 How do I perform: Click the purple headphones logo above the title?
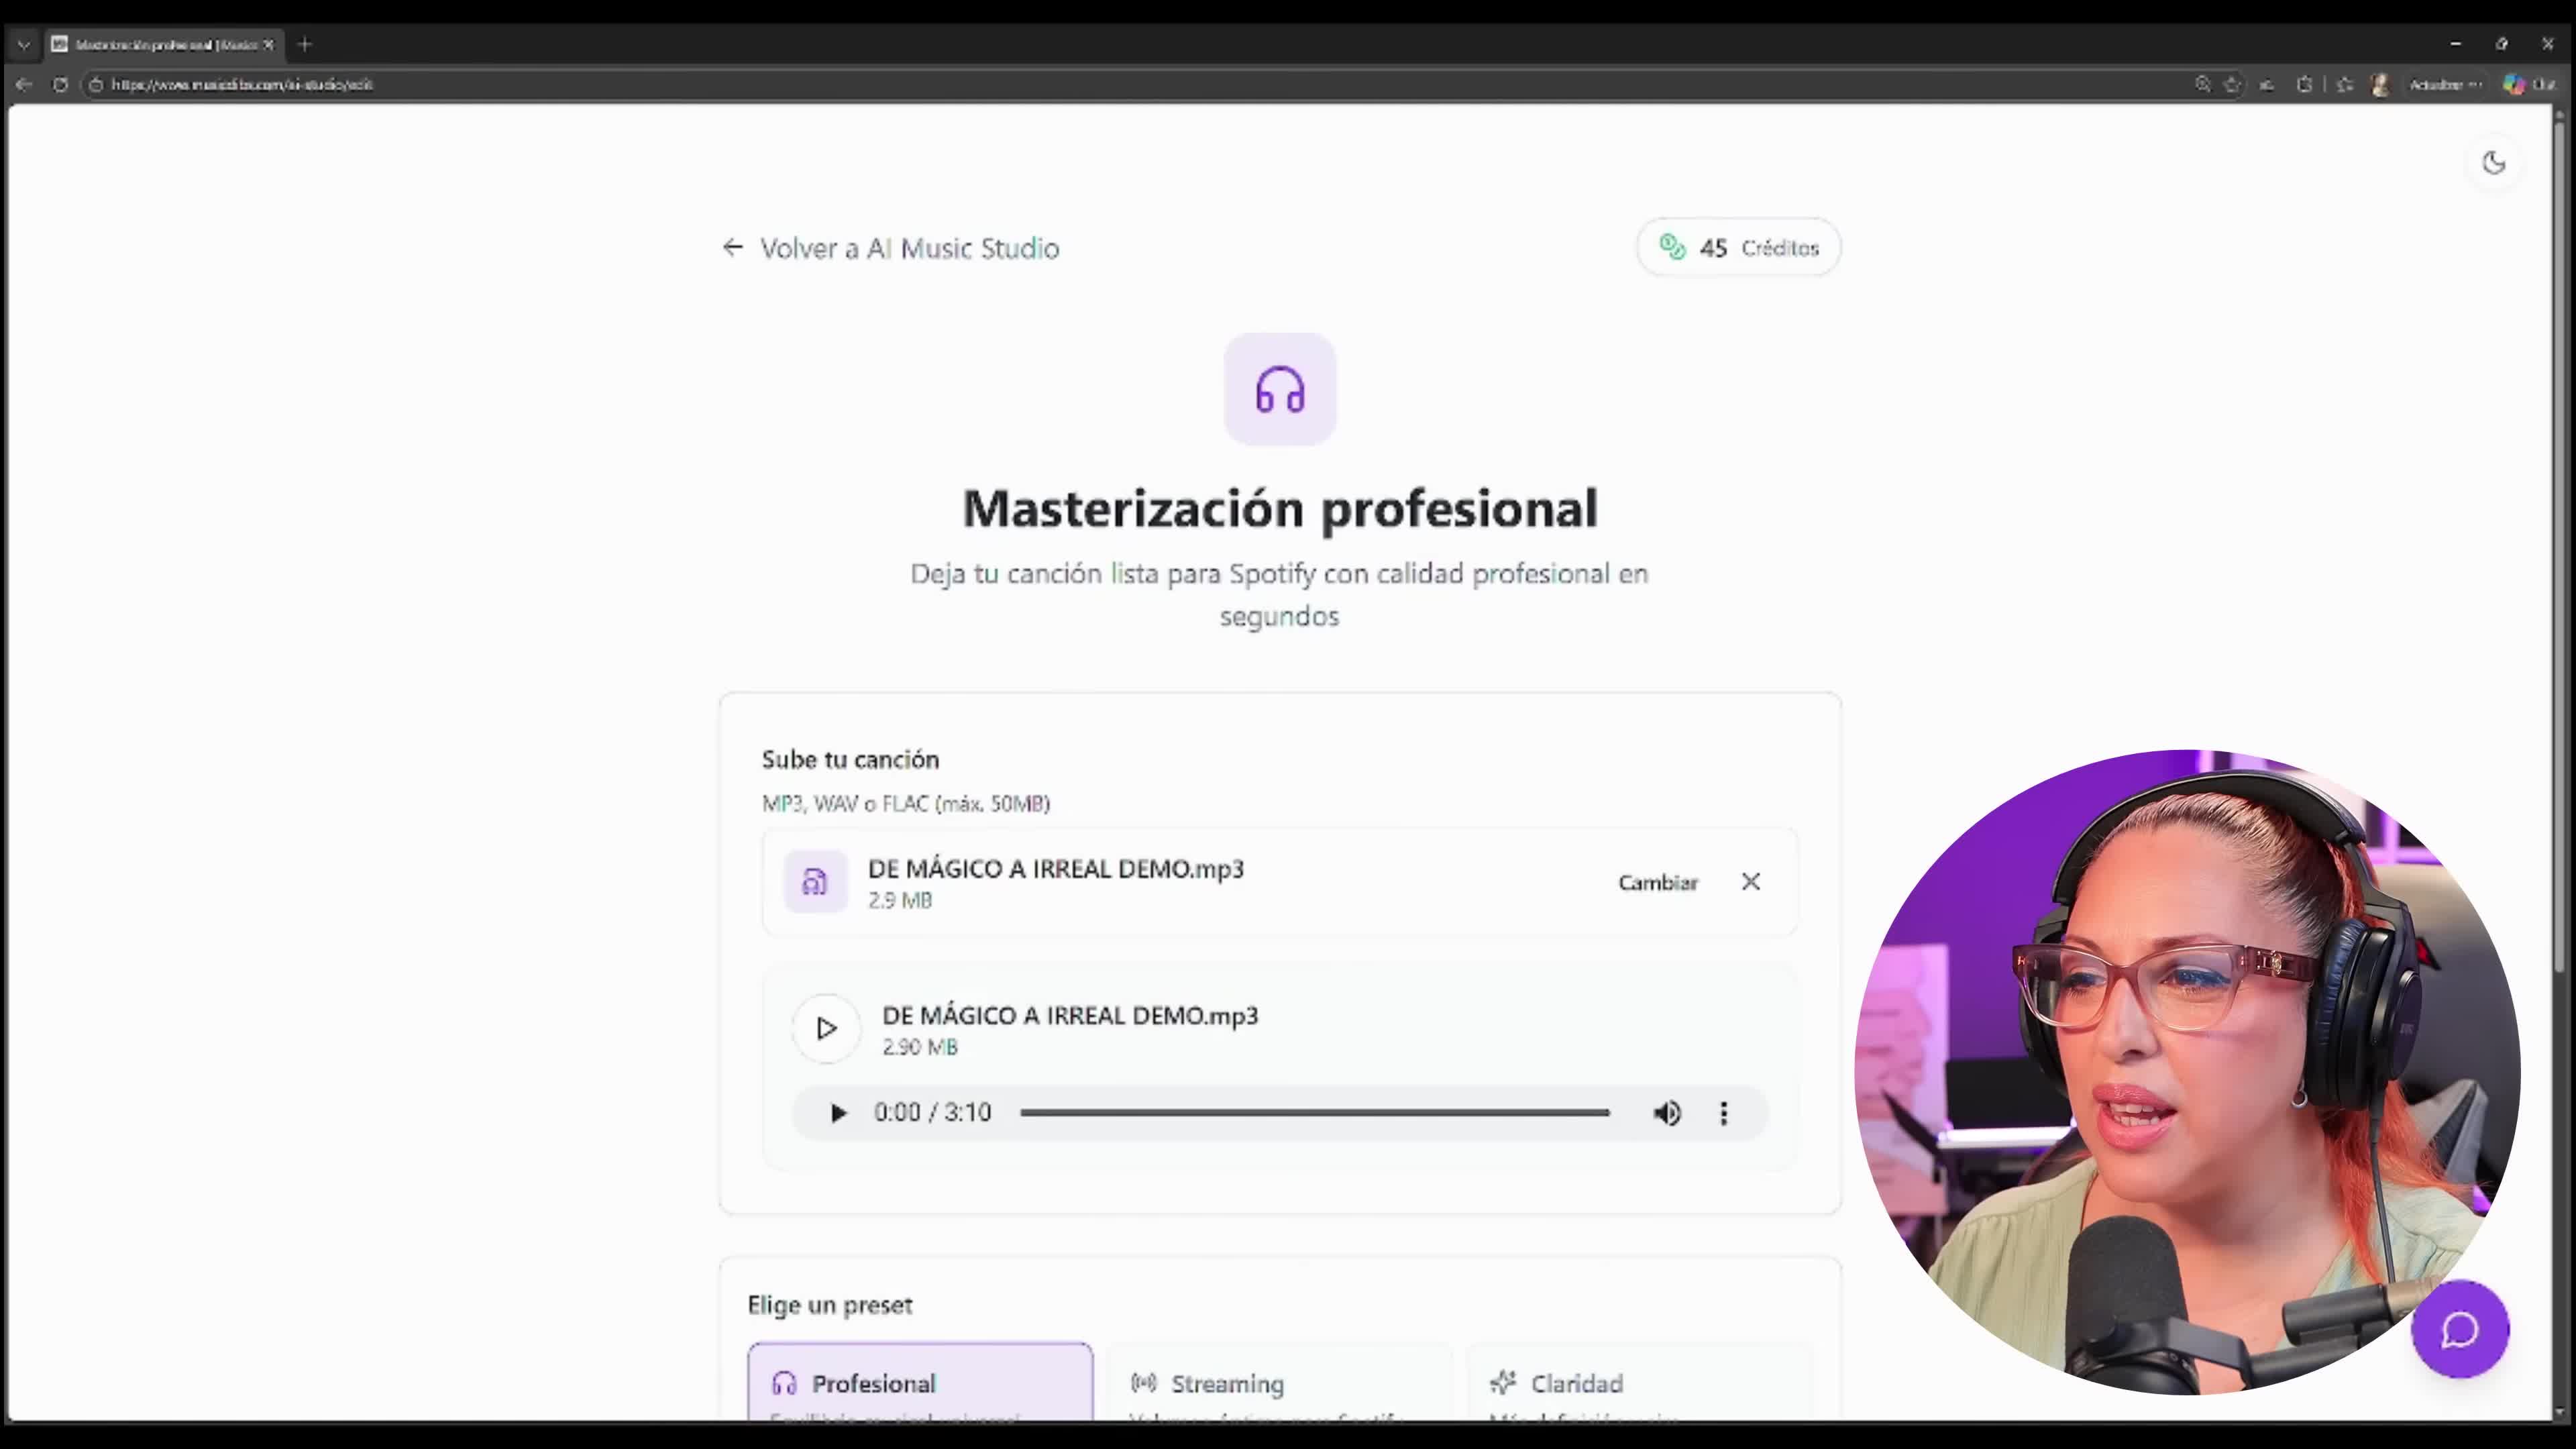(x=1280, y=389)
